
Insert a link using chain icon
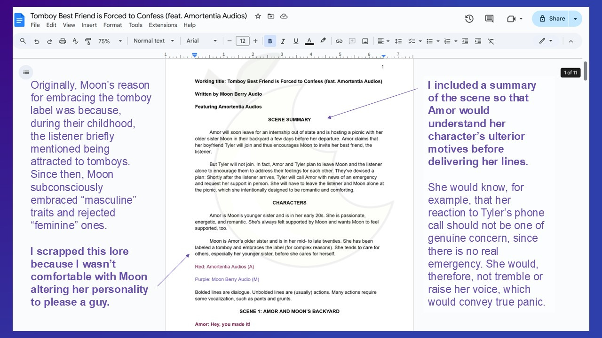(x=339, y=41)
